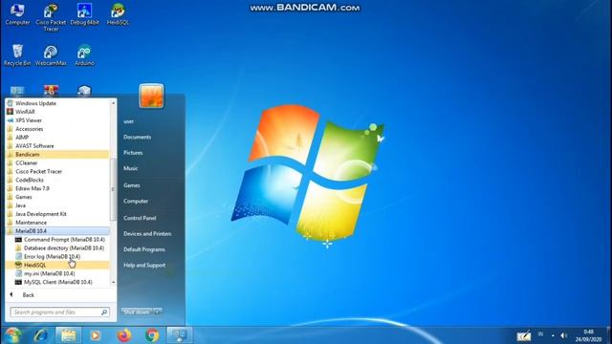Click programs list scroll up arrow
This screenshot has width=612, height=344.
[113, 103]
